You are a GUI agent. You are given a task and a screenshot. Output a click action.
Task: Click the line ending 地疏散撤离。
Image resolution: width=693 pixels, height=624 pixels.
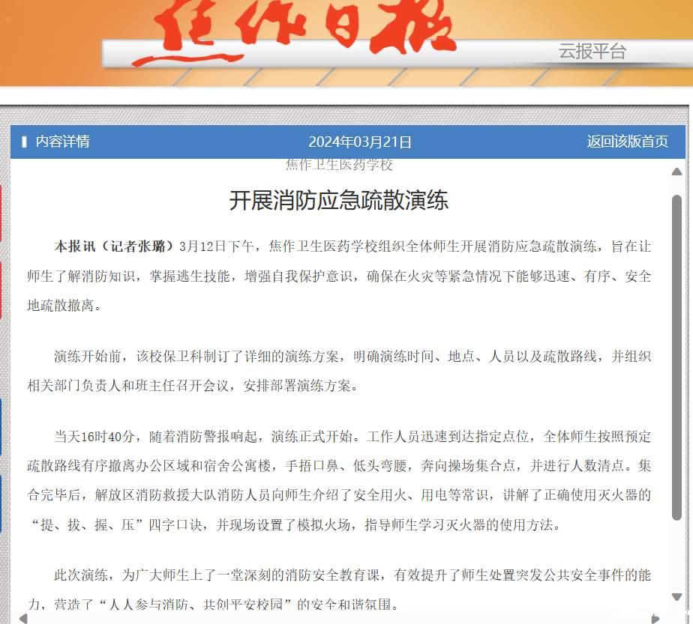(64, 305)
